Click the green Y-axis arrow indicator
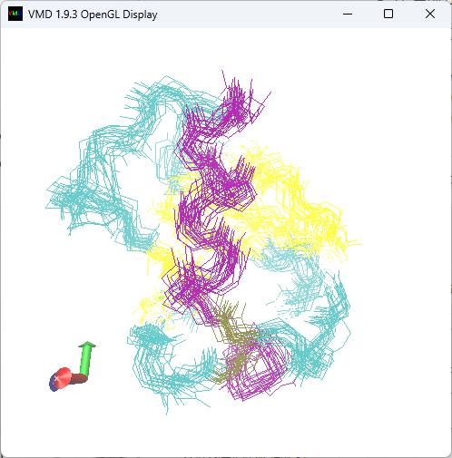This screenshot has width=452, height=458. tap(86, 360)
